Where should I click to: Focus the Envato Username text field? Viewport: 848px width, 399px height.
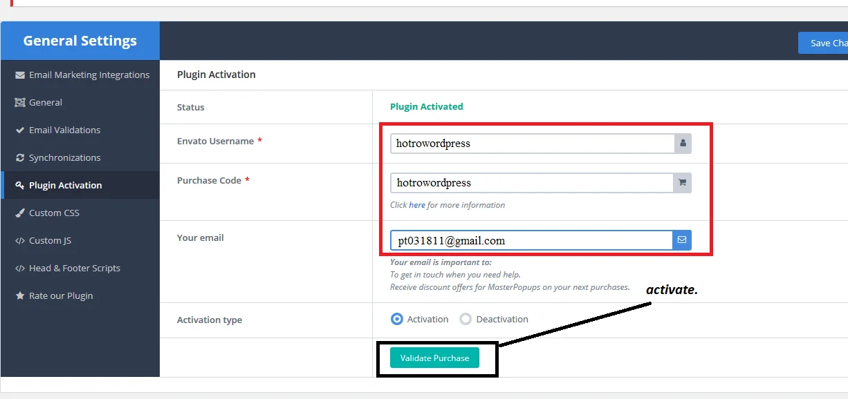click(531, 144)
